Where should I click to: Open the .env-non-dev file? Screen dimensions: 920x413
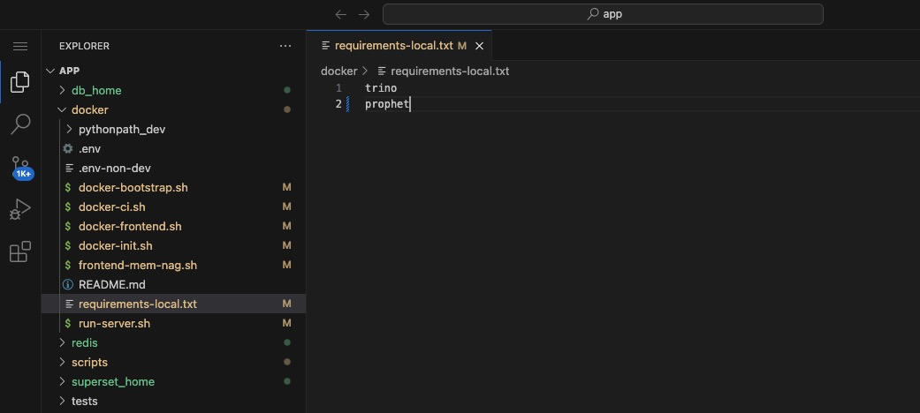coord(115,169)
